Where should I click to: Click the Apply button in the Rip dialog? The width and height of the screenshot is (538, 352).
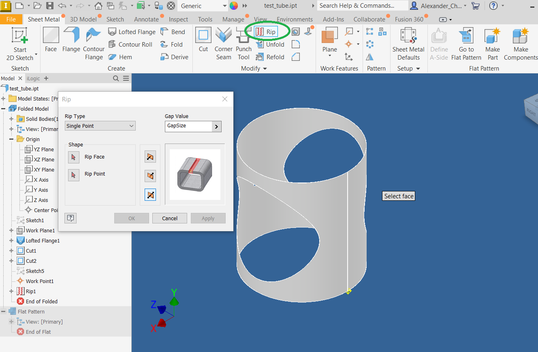tap(208, 218)
